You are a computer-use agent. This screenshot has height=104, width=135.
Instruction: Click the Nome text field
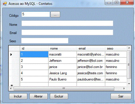(x=67, y=23)
